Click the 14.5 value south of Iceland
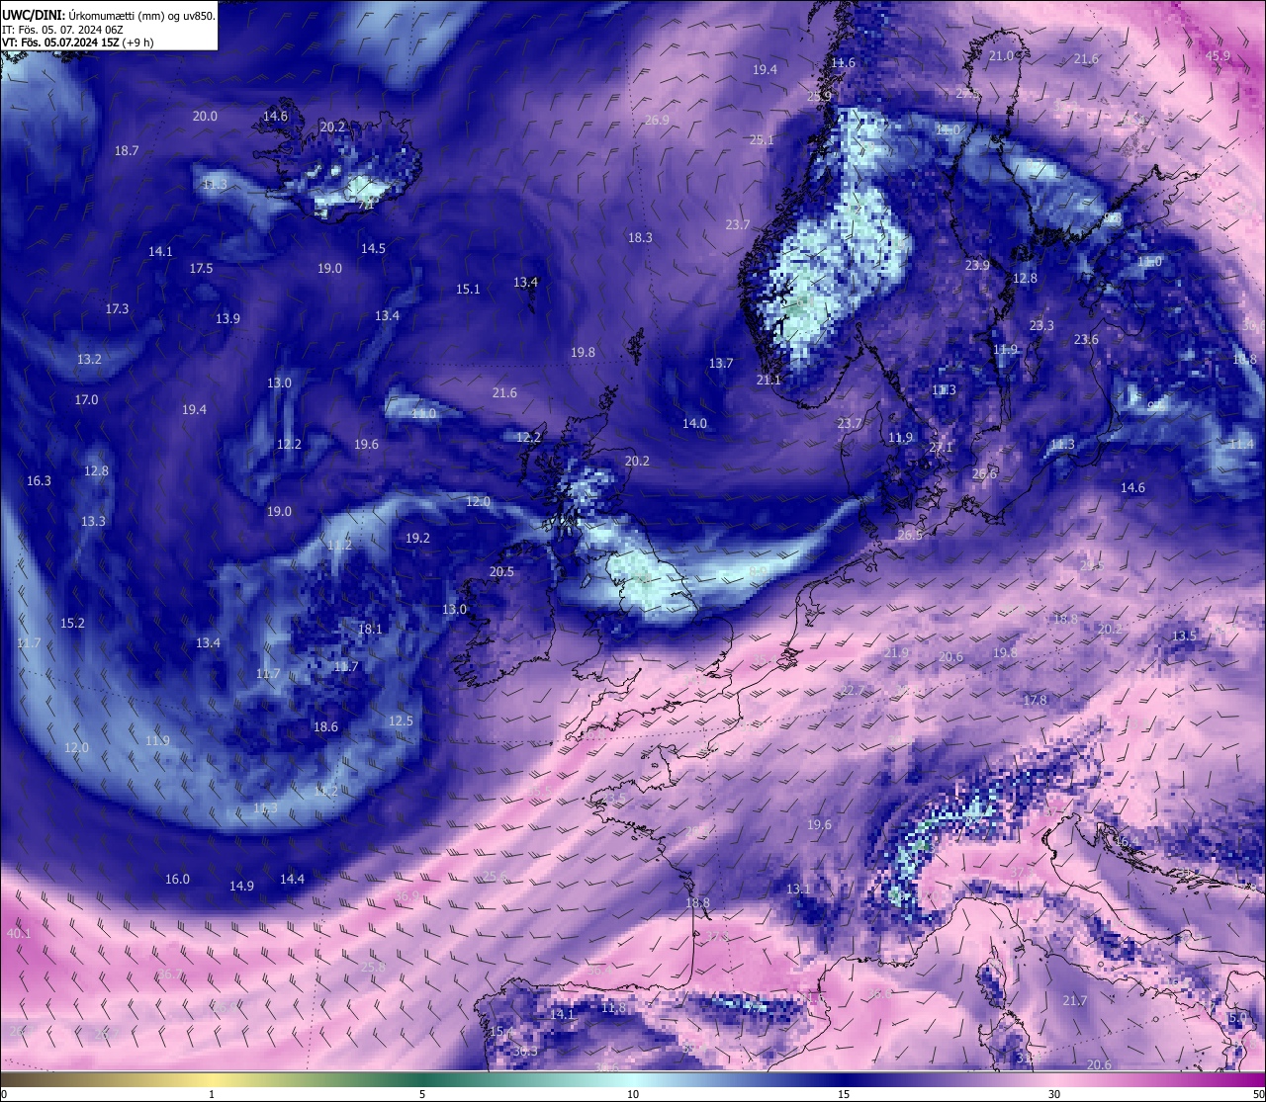Viewport: 1266px width, 1102px height. tap(373, 249)
